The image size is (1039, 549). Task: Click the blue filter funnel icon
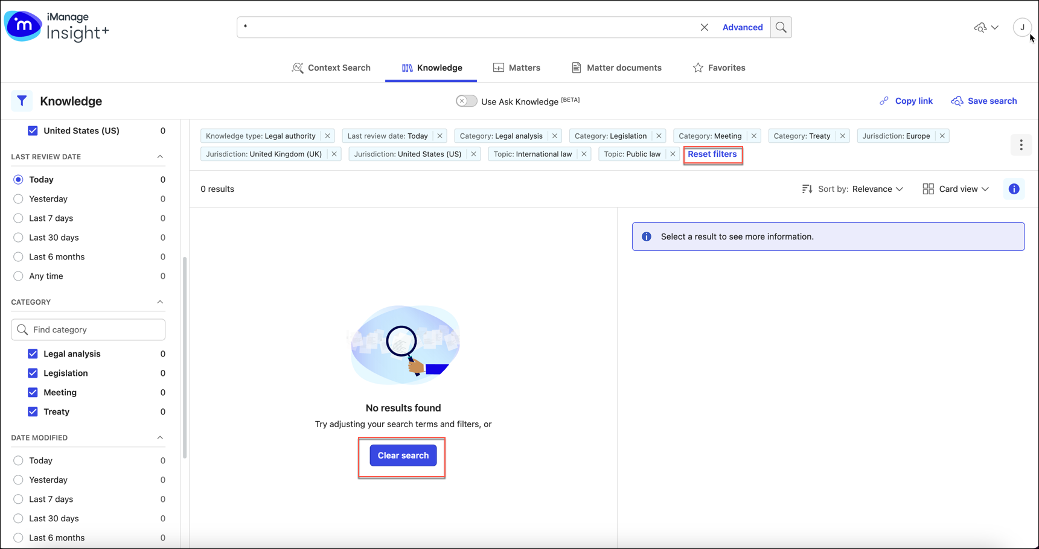(x=22, y=101)
